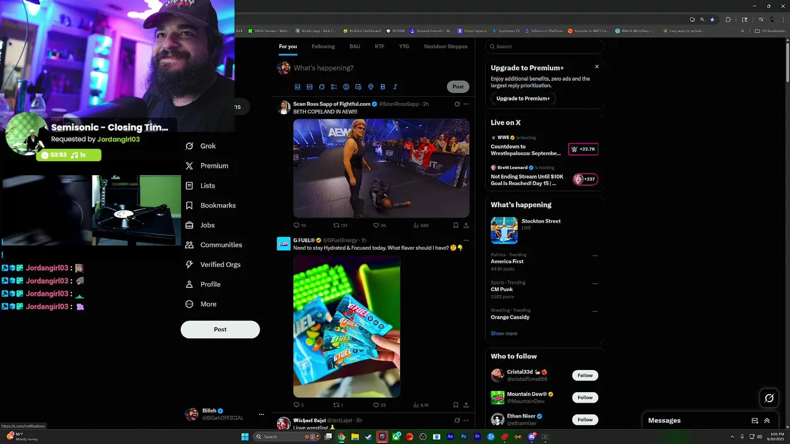Switch to the KTF timeline tab
Viewport: 790px width, 444px height.
point(380,46)
